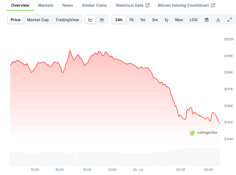The width and height of the screenshot is (236, 175).
Task: Click the 08:00 time label
Action: click(x=208, y=170)
